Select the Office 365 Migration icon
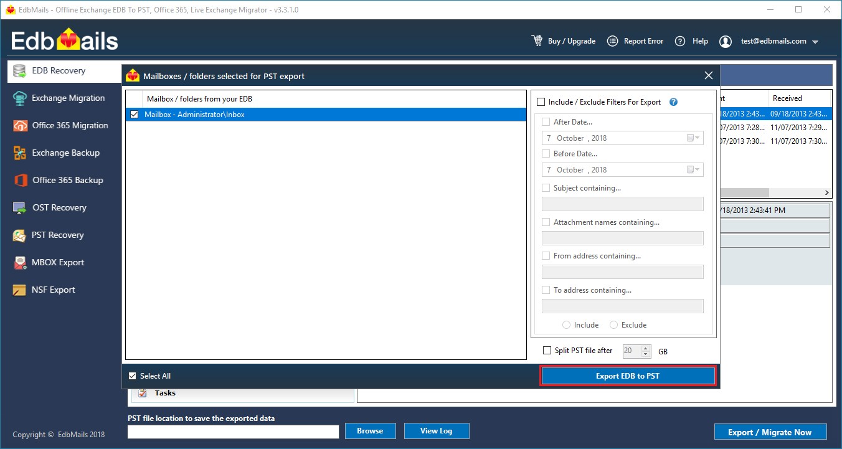 click(21, 126)
